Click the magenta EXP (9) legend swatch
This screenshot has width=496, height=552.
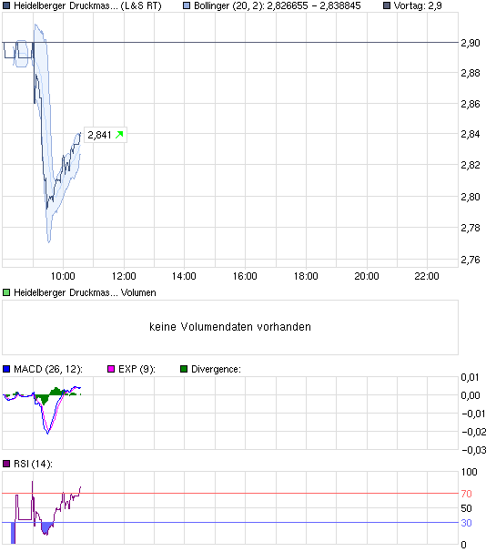111,369
